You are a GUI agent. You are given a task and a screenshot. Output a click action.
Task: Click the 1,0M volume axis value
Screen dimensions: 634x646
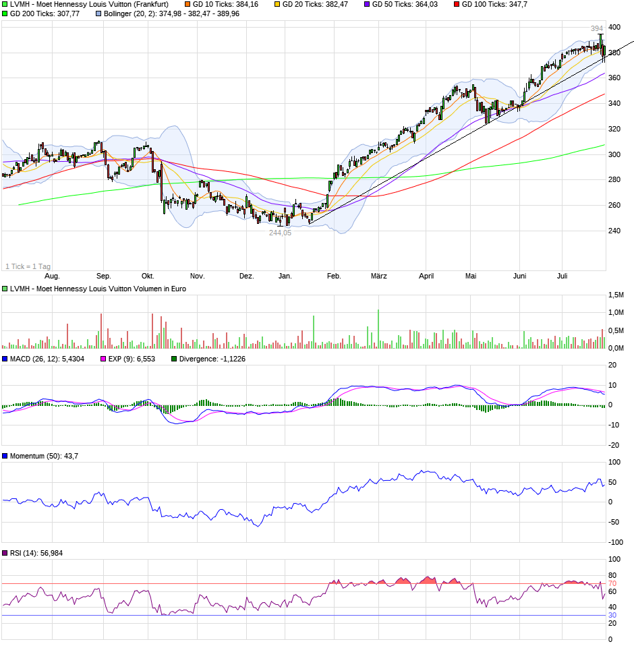pos(616,313)
